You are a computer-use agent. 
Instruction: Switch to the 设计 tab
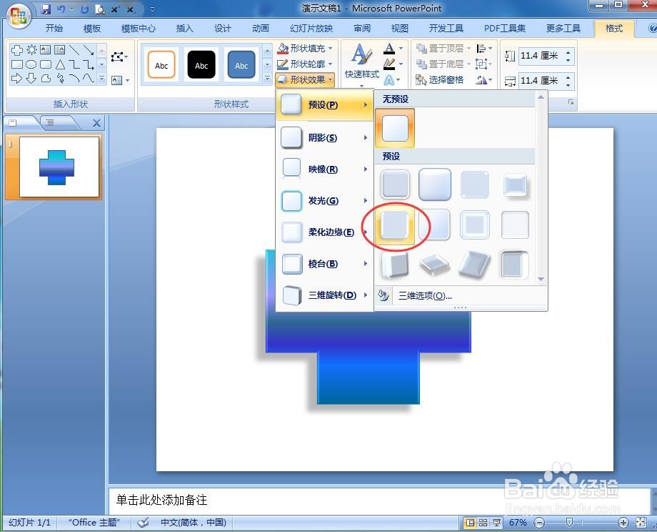click(223, 29)
